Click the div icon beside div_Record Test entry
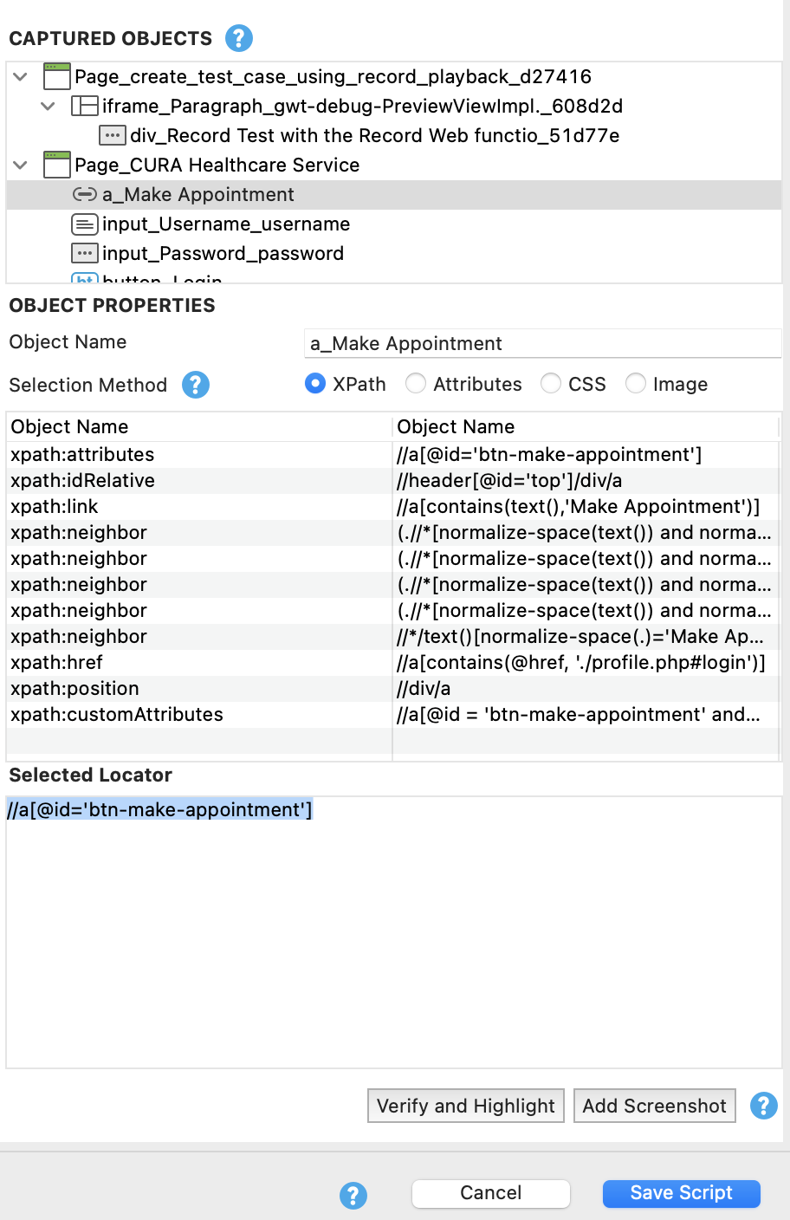790x1220 pixels. (x=111, y=135)
